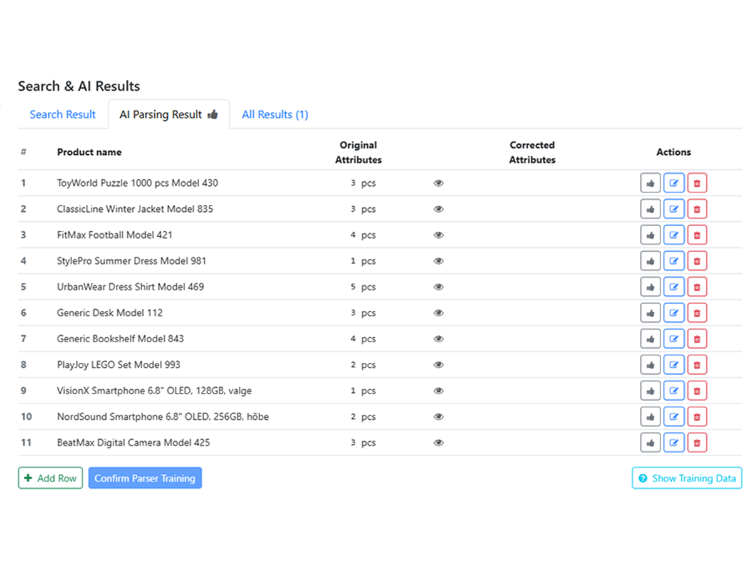
Task: Approve StylePro Summer Dress row
Action: pos(650,261)
